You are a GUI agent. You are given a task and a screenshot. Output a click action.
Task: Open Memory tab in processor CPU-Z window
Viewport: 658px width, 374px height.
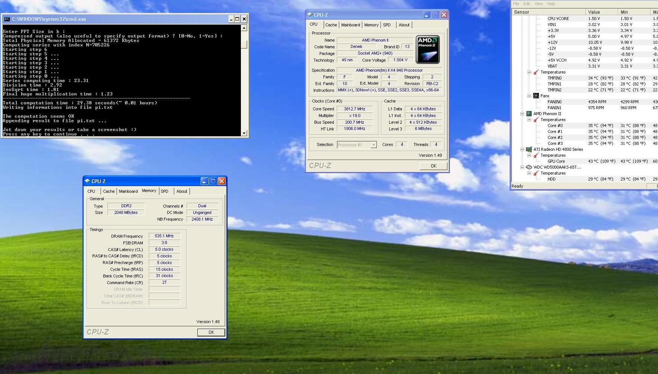coord(371,25)
